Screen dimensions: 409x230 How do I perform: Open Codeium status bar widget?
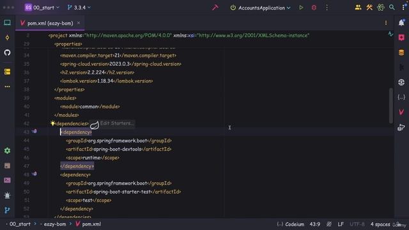pyautogui.click(x=291, y=224)
